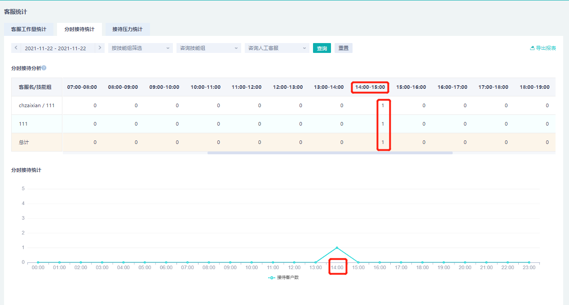
Task: Switch to the 接待压力统计 tab
Action: point(128,29)
